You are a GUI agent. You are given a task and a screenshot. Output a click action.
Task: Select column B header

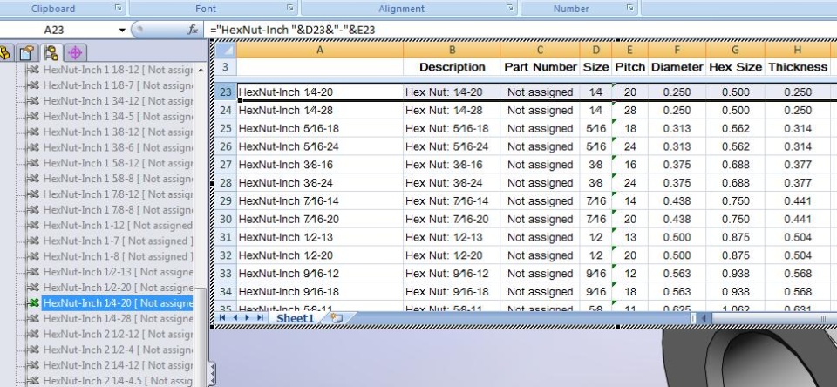point(452,50)
